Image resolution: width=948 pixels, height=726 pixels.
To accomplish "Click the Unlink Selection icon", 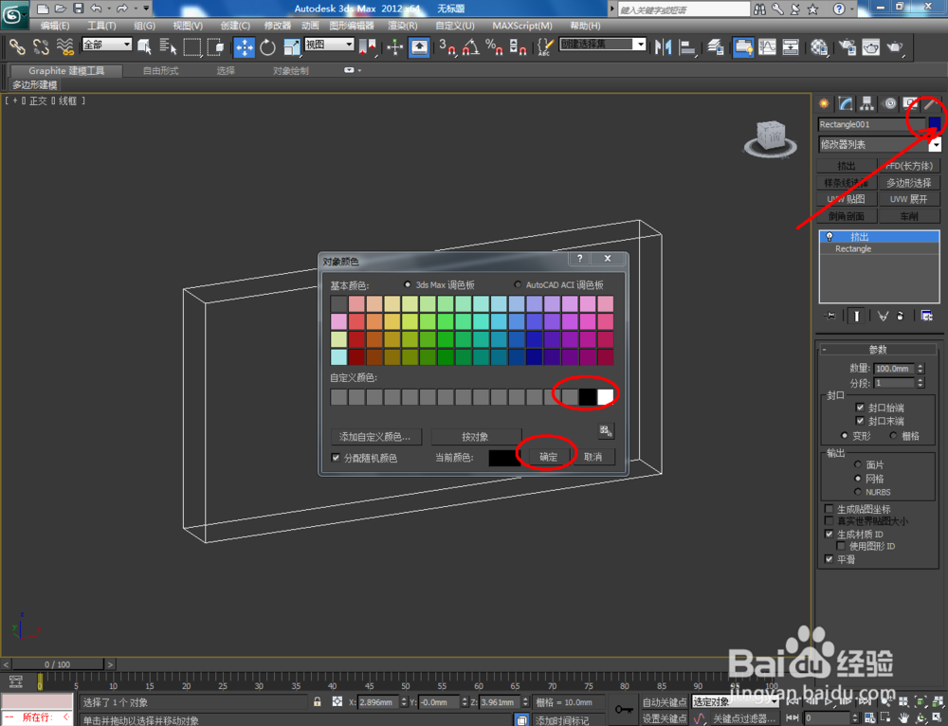I will pyautogui.click(x=41, y=46).
